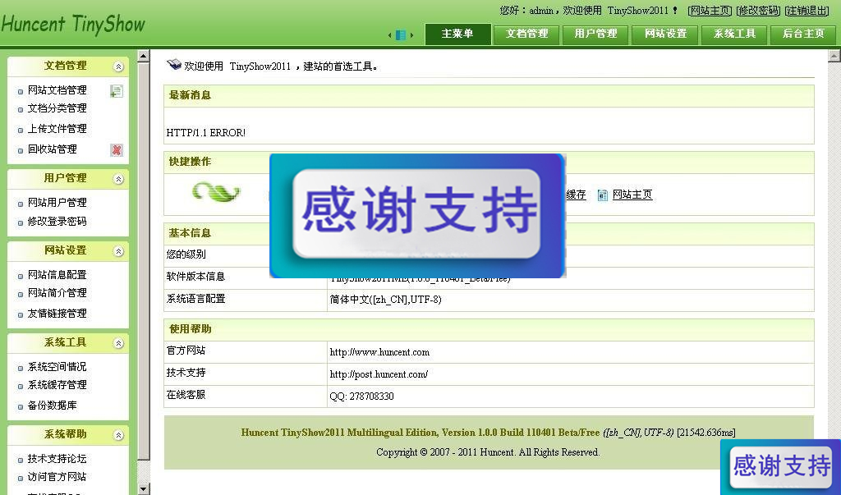Click the 官方网站 row label

tap(186, 351)
